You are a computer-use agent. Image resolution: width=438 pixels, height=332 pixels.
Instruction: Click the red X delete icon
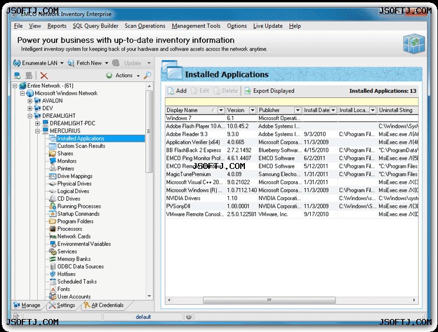44,75
